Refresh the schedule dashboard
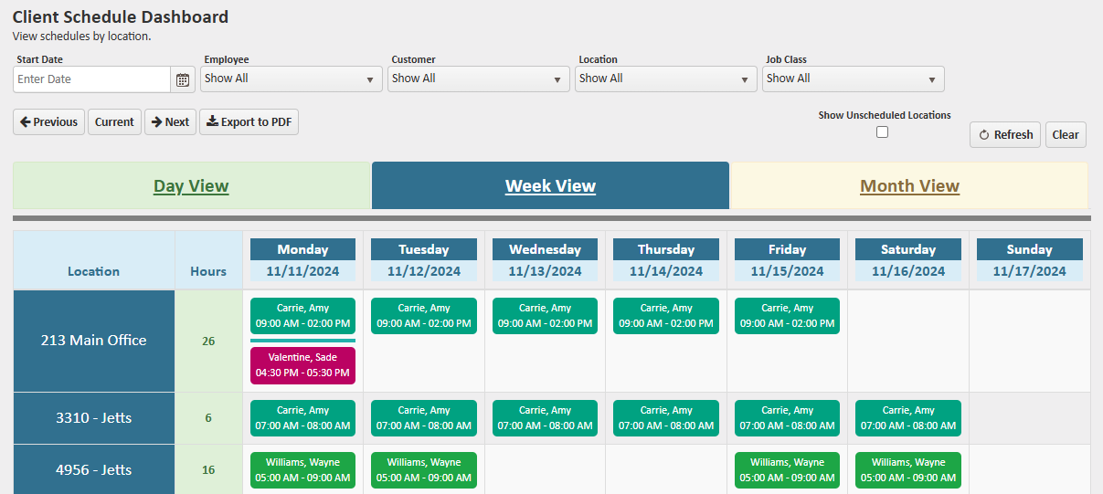Image resolution: width=1103 pixels, height=494 pixels. 1005,135
